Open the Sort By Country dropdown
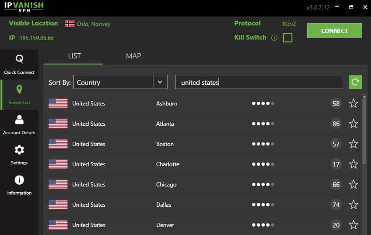 pyautogui.click(x=120, y=82)
